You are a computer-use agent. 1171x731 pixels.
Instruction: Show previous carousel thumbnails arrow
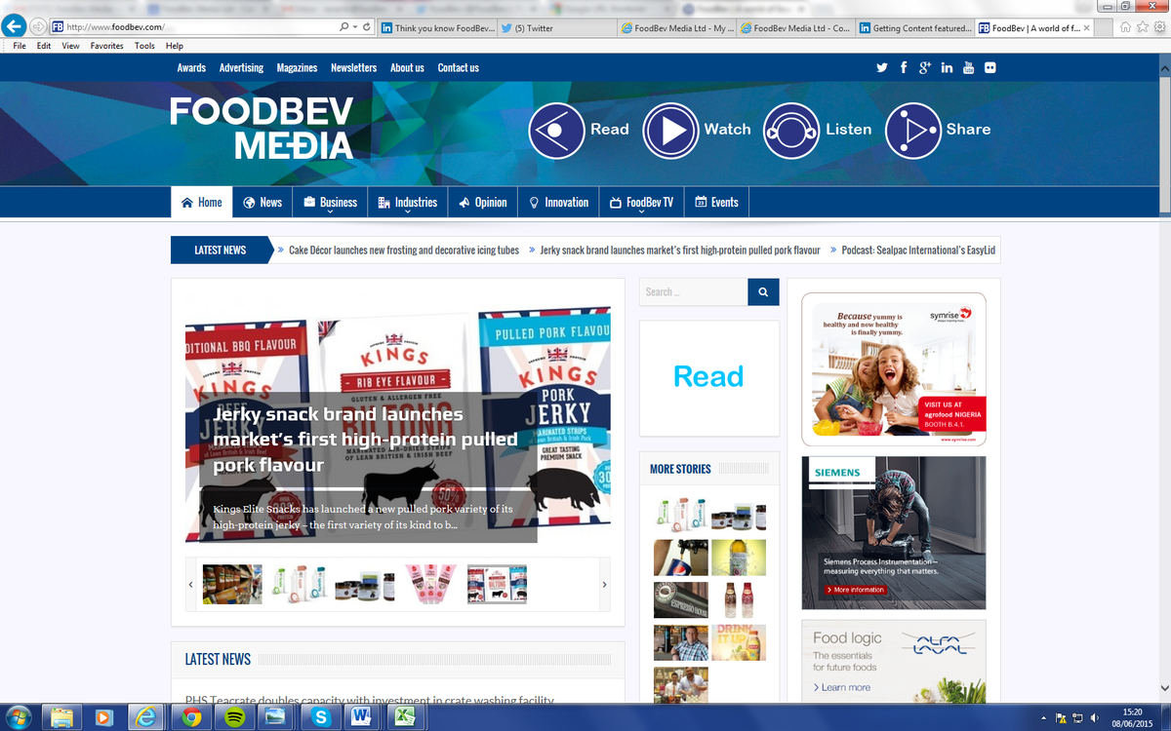[190, 584]
